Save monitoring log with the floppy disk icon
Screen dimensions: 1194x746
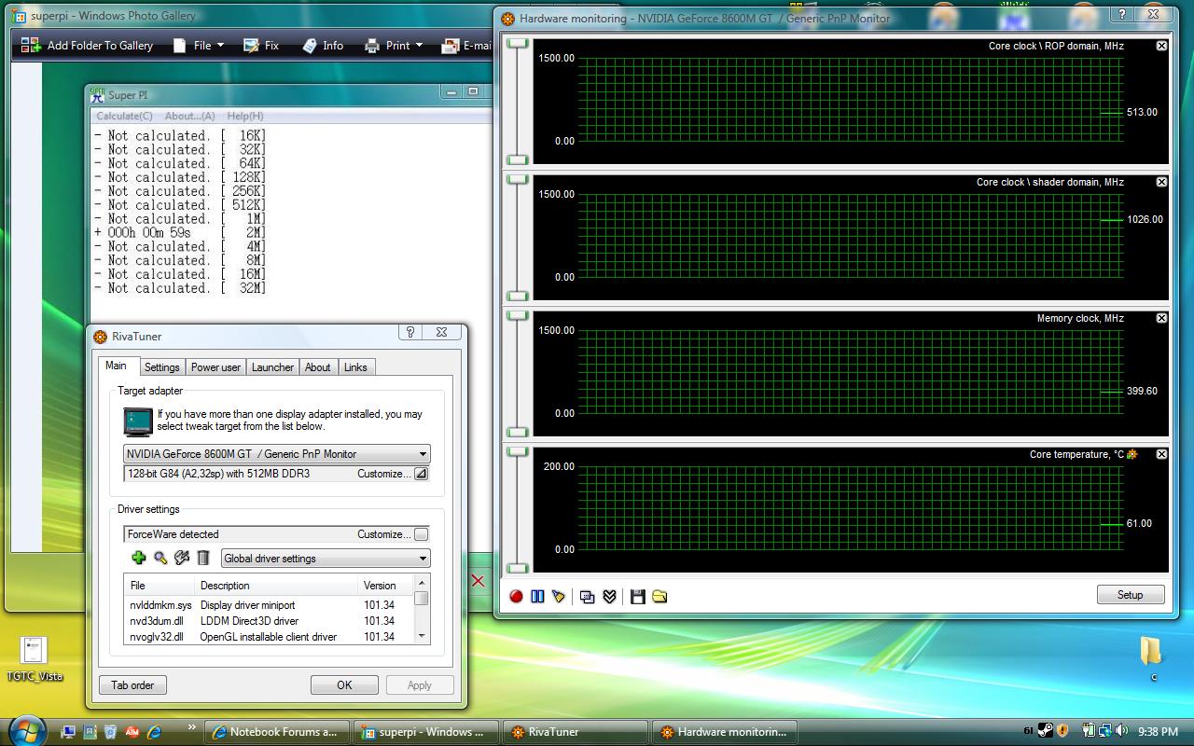click(x=638, y=597)
